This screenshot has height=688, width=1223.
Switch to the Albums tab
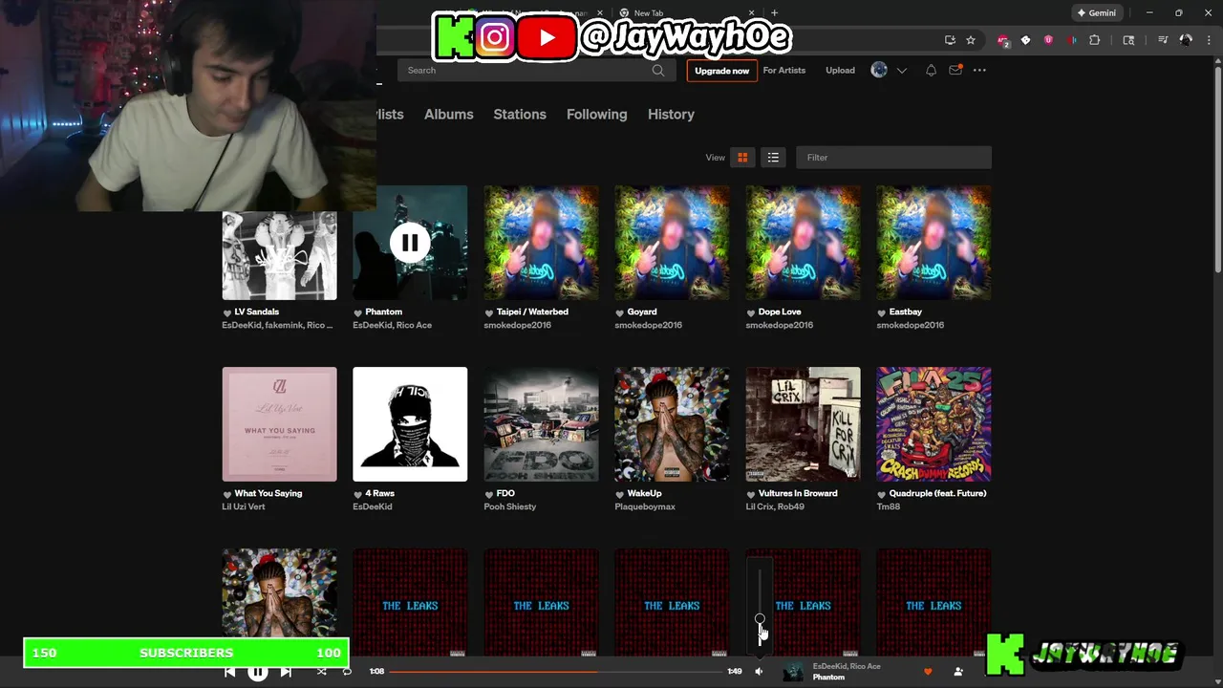click(449, 114)
